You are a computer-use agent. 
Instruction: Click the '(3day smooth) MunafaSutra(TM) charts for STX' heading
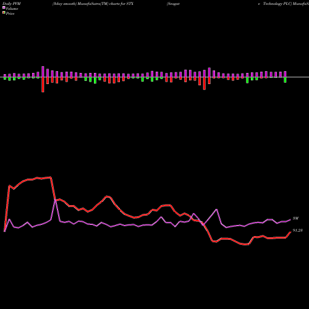click(x=93, y=4)
